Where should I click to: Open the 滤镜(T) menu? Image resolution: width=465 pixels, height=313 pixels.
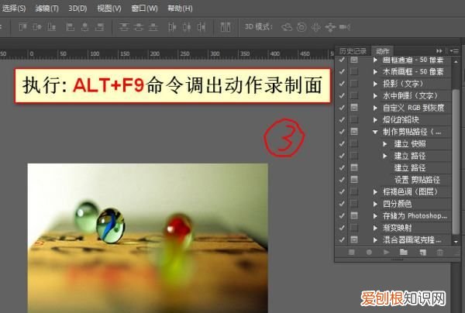(46, 9)
